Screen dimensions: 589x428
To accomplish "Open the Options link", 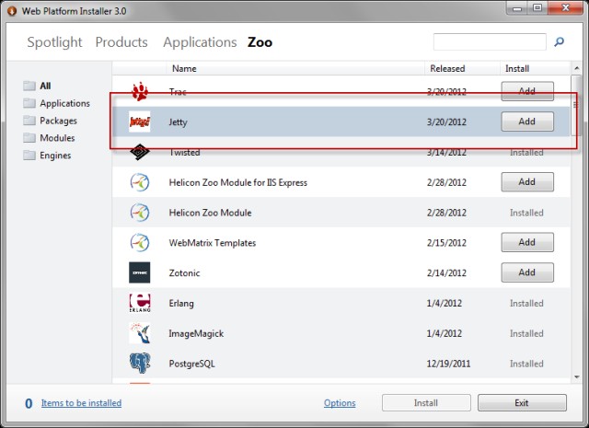I will point(340,403).
